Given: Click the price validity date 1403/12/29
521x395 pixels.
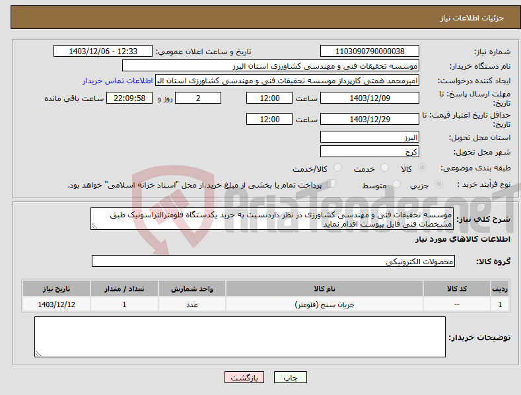Looking at the screenshot, I should point(370,119).
